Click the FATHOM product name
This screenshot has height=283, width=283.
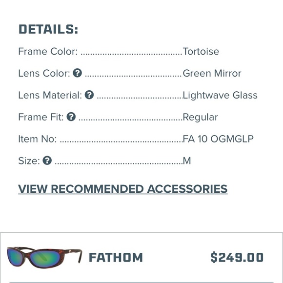[x=116, y=257]
